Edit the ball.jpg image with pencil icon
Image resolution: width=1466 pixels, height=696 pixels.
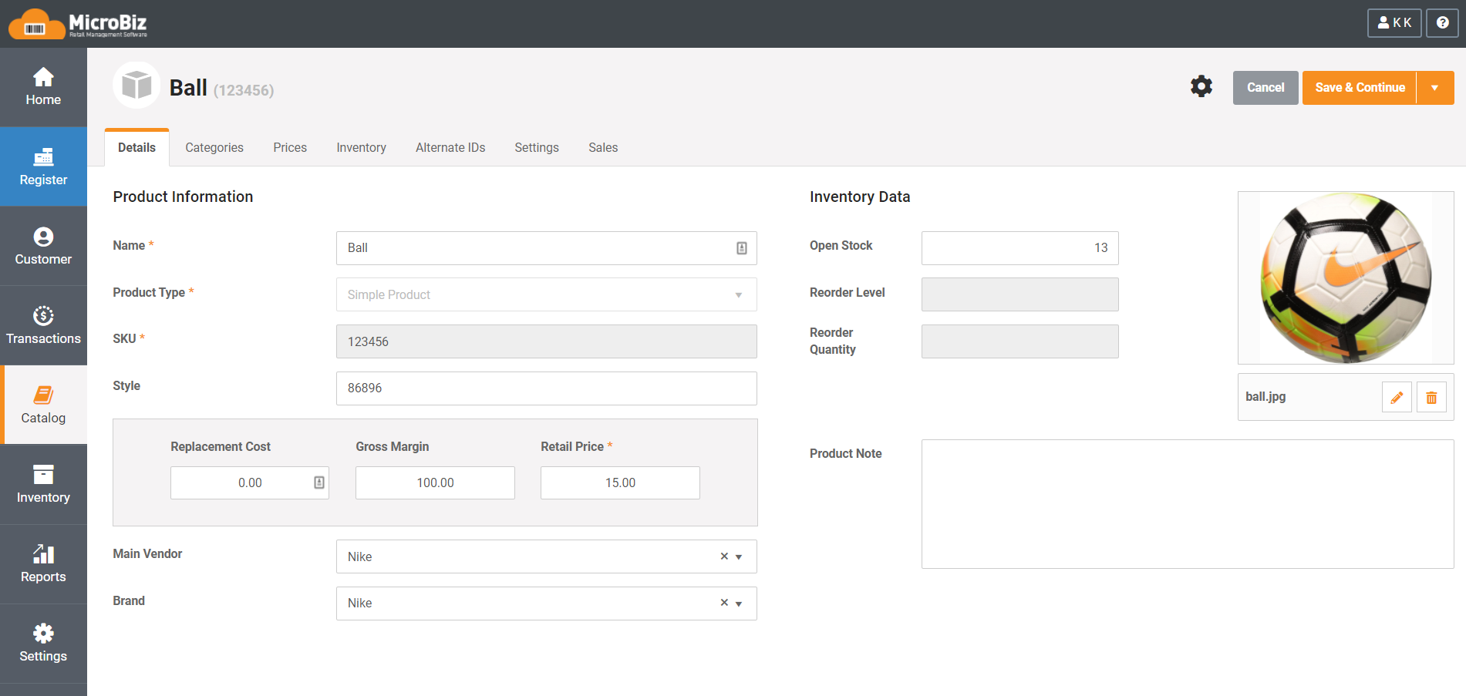click(x=1396, y=397)
